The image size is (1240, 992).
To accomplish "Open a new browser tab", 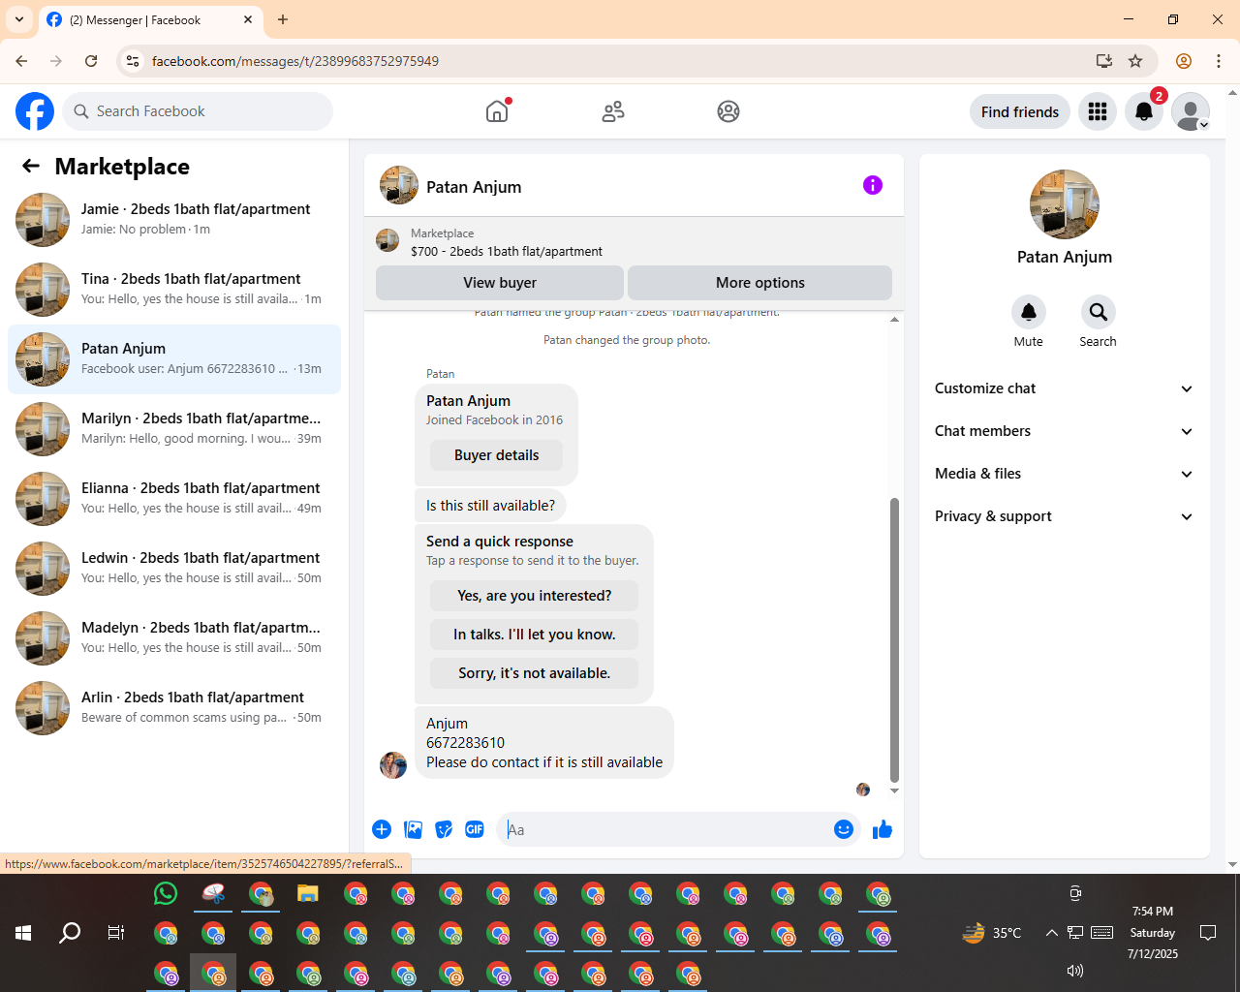I will pos(283,19).
